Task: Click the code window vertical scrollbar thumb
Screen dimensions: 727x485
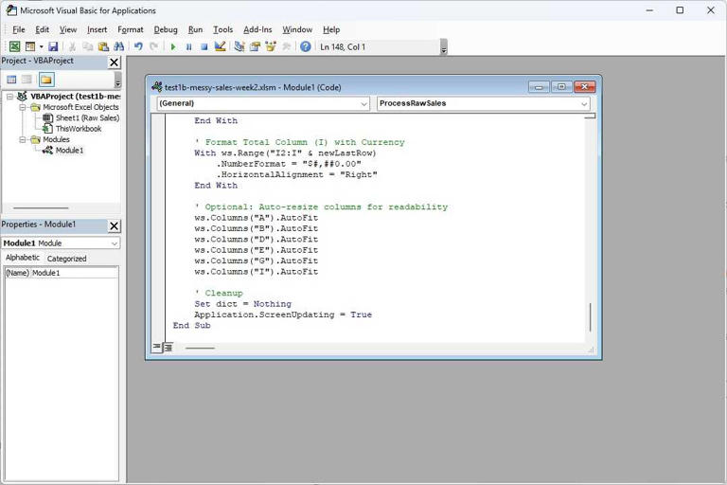Action: 590,317
